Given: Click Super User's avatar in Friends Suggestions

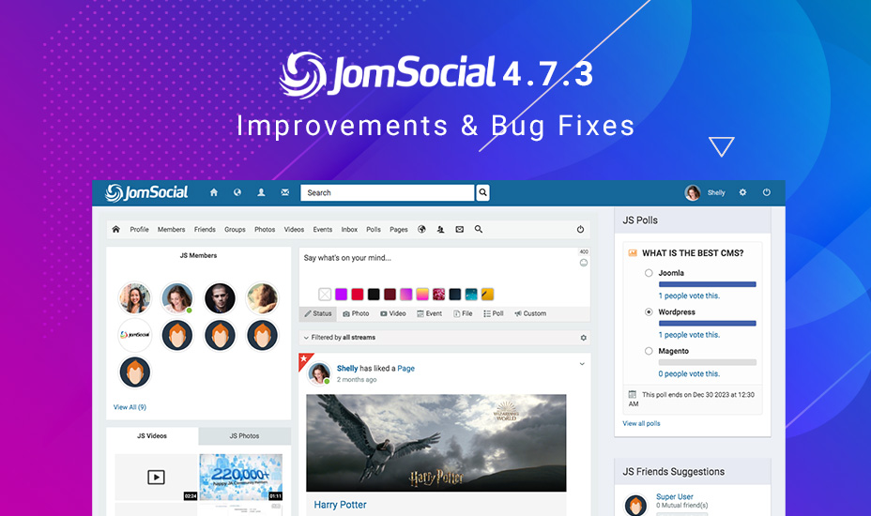Looking at the screenshot, I should (635, 505).
